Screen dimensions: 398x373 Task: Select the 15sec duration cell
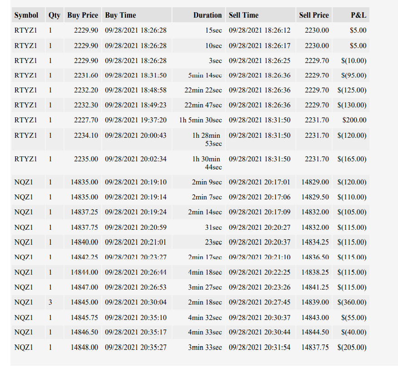(x=199, y=30)
